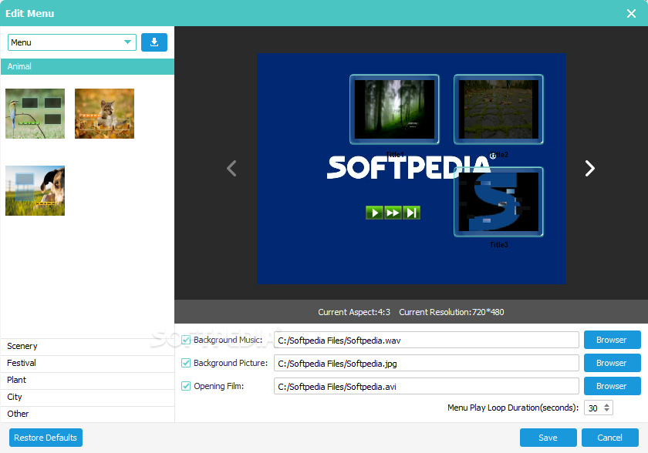The image size is (648, 453).
Task: Click the Opening Film file path field
Action: pyautogui.click(x=426, y=386)
